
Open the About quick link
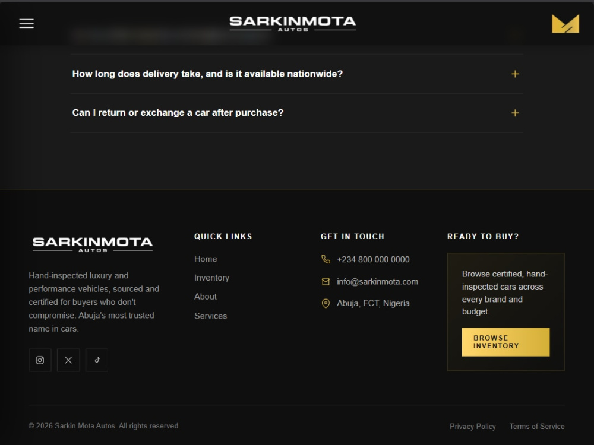(206, 297)
